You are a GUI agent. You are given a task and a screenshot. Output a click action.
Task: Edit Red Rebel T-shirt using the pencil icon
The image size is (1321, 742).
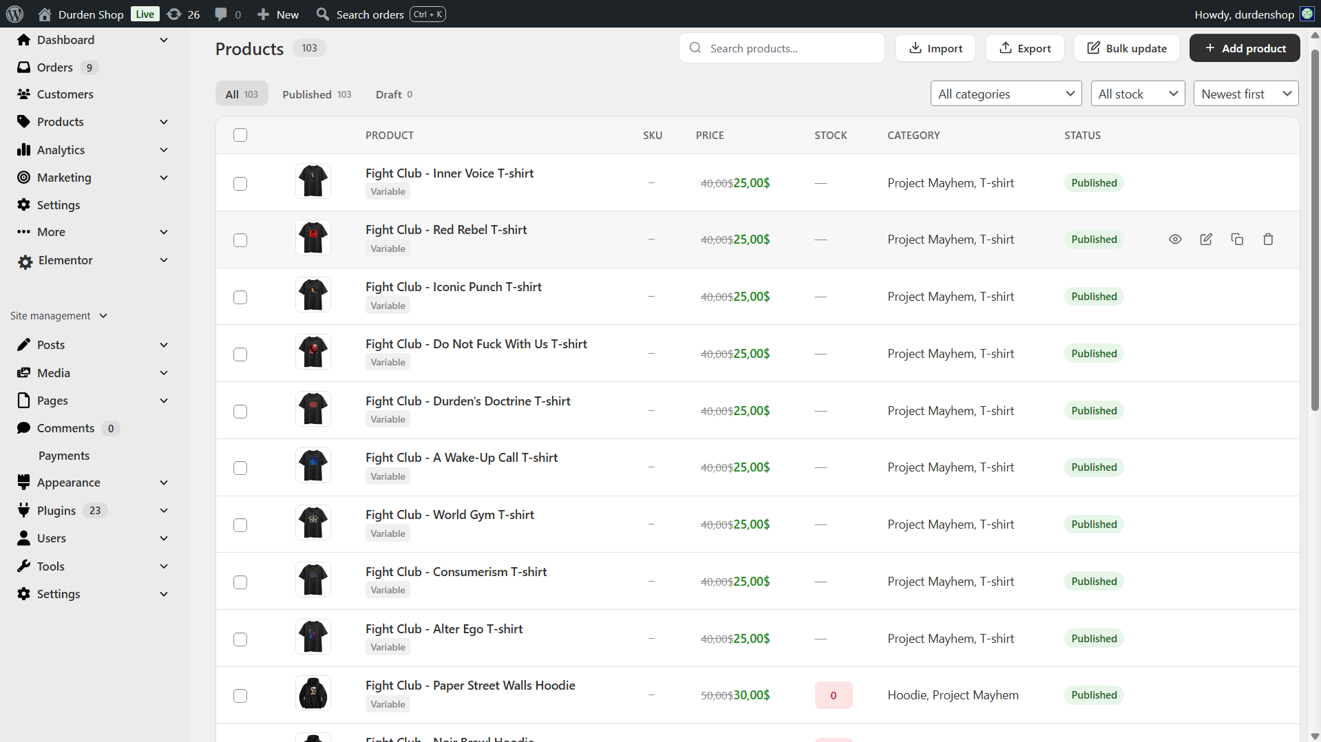(x=1206, y=239)
